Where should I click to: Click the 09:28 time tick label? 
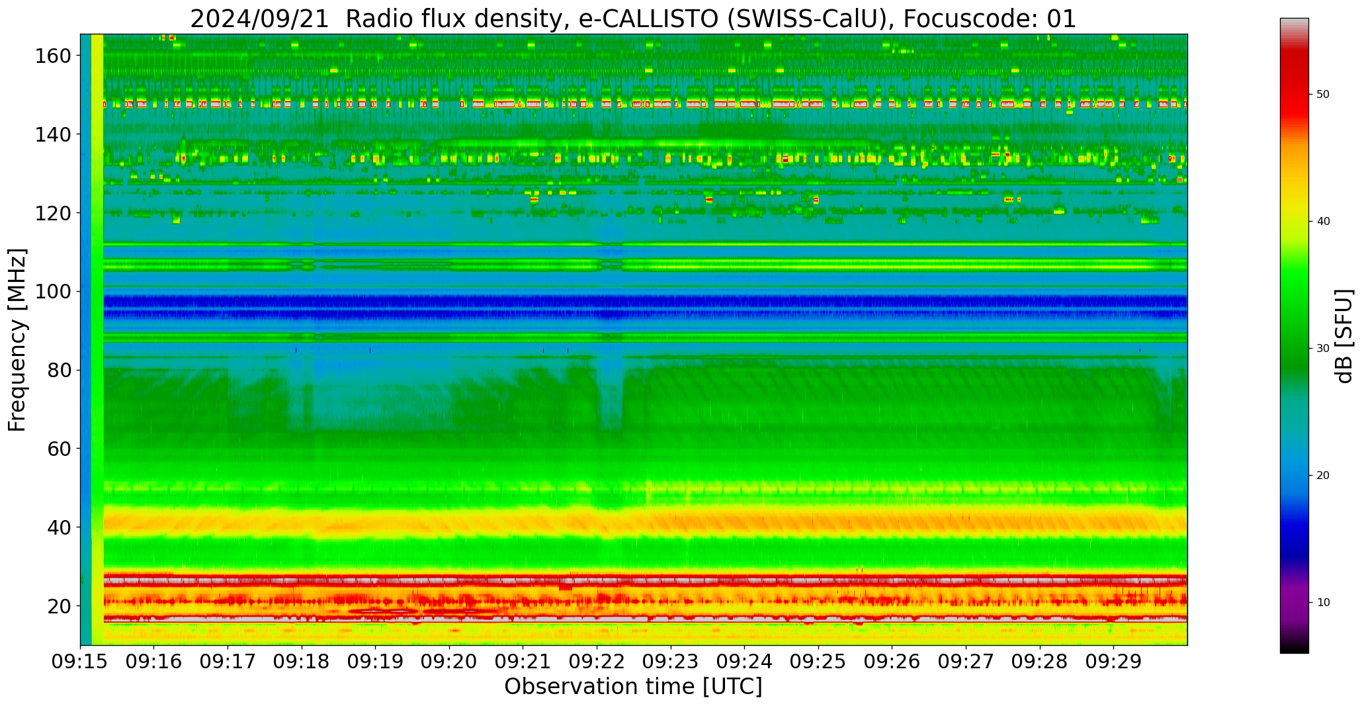click(1039, 662)
